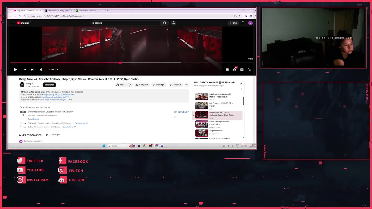
Task: Open Chrome from the Windows taskbar
Action: click(145, 146)
